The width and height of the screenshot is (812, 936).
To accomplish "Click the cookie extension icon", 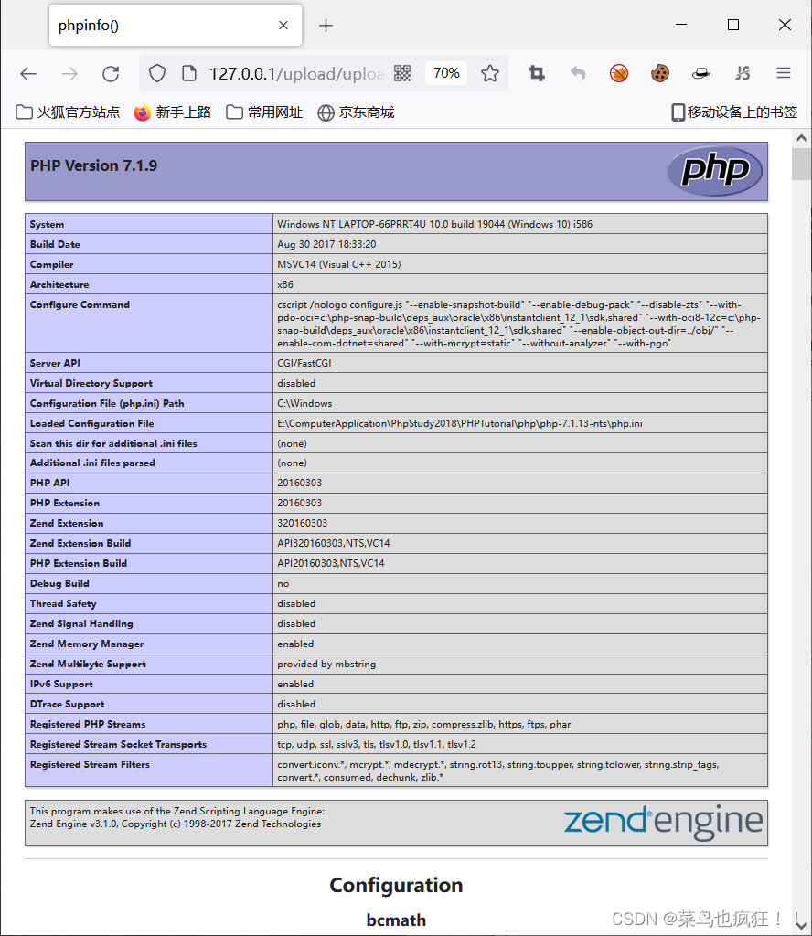I will tap(660, 73).
